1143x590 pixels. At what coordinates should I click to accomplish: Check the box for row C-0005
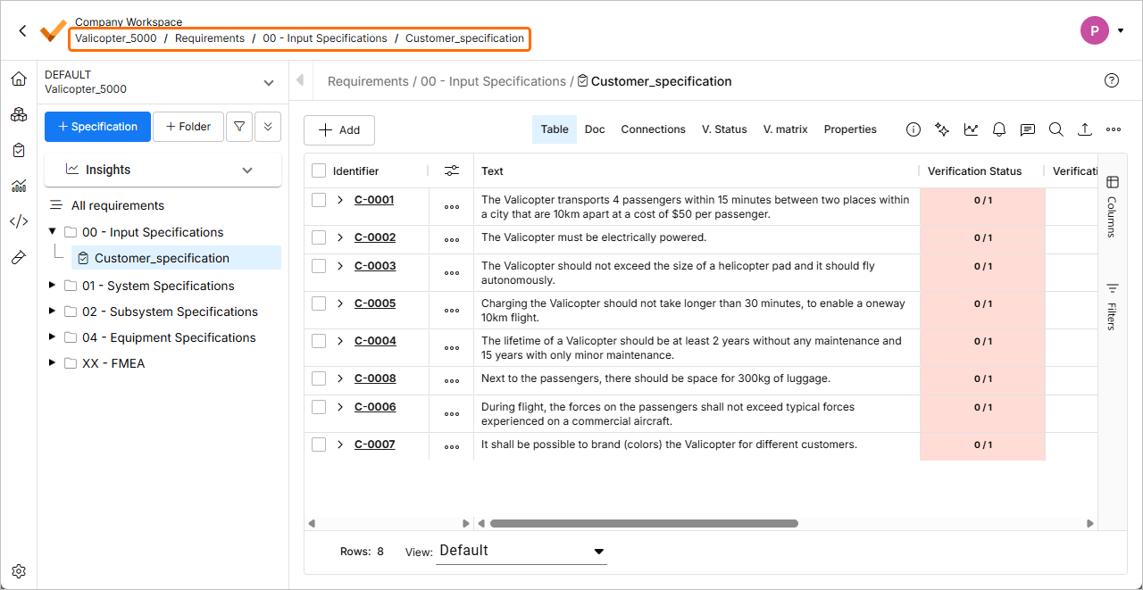pyautogui.click(x=319, y=303)
